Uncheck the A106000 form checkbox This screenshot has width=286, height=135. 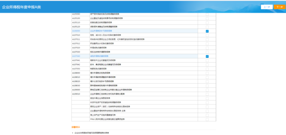click(207, 31)
